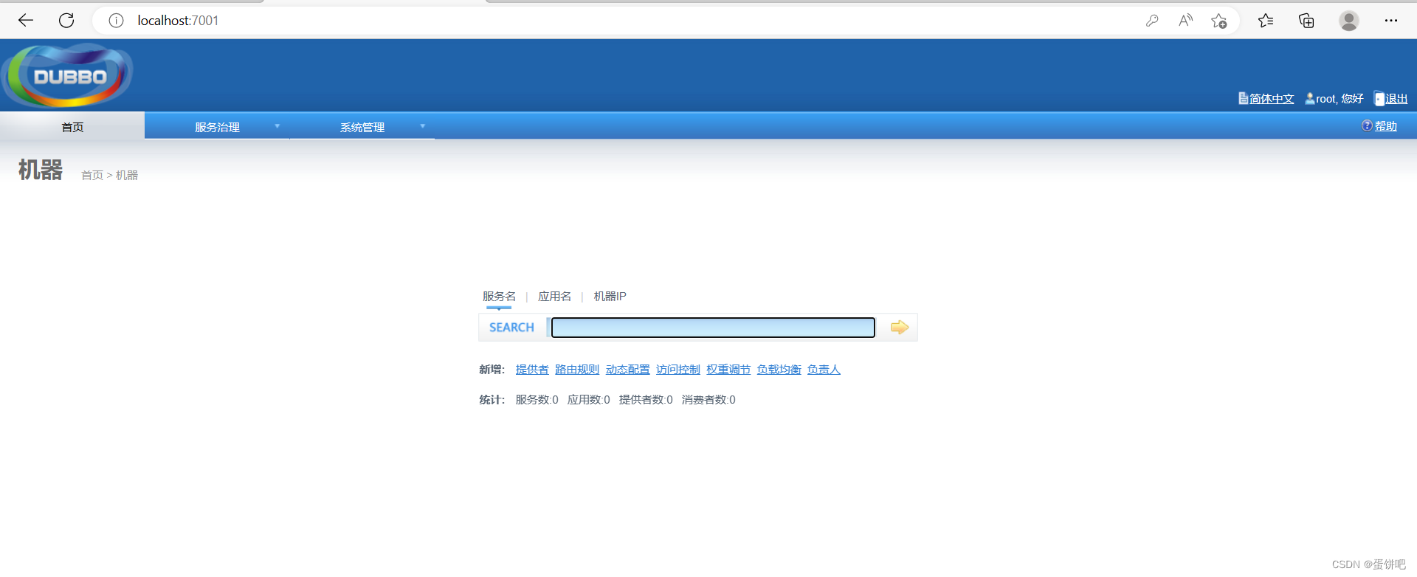Click the SEARCH label
This screenshot has width=1417, height=577.
click(x=511, y=328)
